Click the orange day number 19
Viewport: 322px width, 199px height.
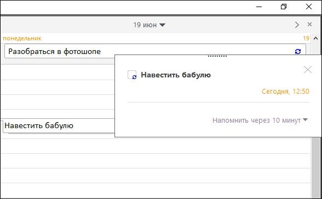click(x=306, y=38)
